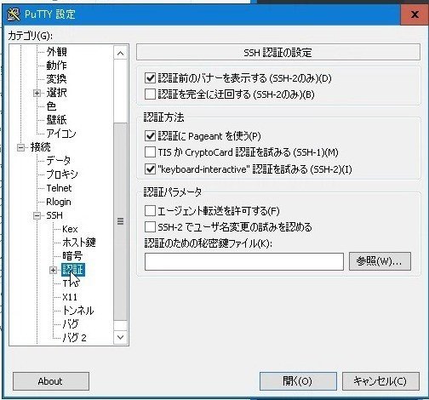Click category tree scrollbar thumb
The width and height of the screenshot is (429, 400).
point(120,221)
